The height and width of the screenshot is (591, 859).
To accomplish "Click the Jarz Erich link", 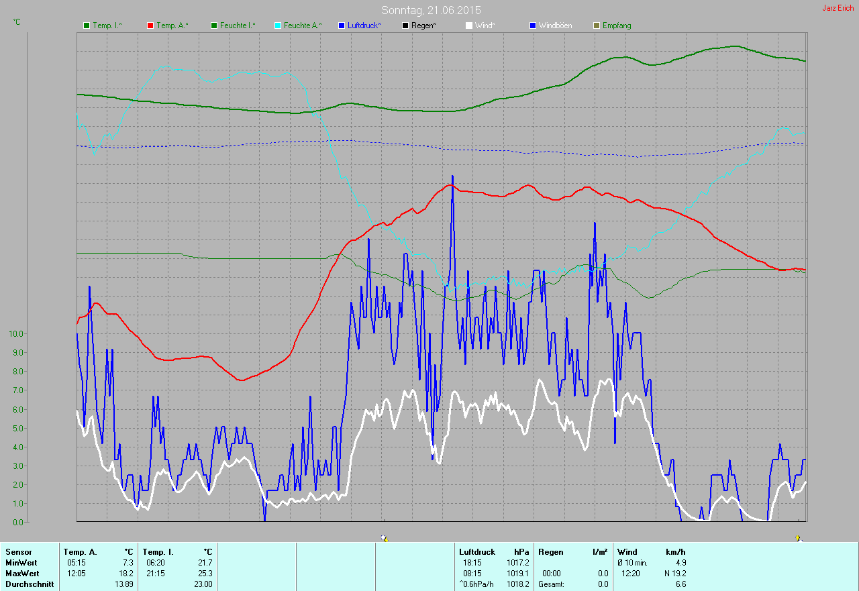I will click(838, 8).
